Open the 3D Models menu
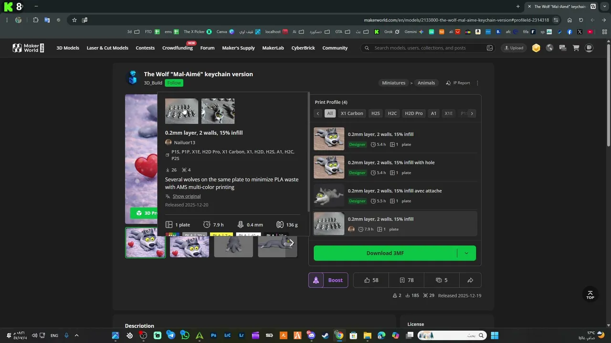Screen dimensions: 611x343 coord(68,48)
